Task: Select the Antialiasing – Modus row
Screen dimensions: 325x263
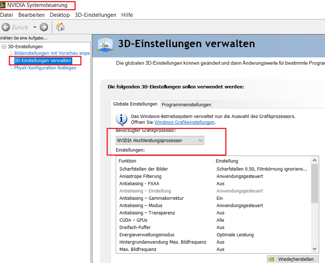Action: (x=214, y=206)
